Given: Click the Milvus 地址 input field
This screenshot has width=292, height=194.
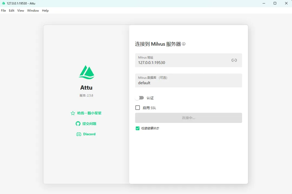Looking at the screenshot, I should click(x=181, y=62).
